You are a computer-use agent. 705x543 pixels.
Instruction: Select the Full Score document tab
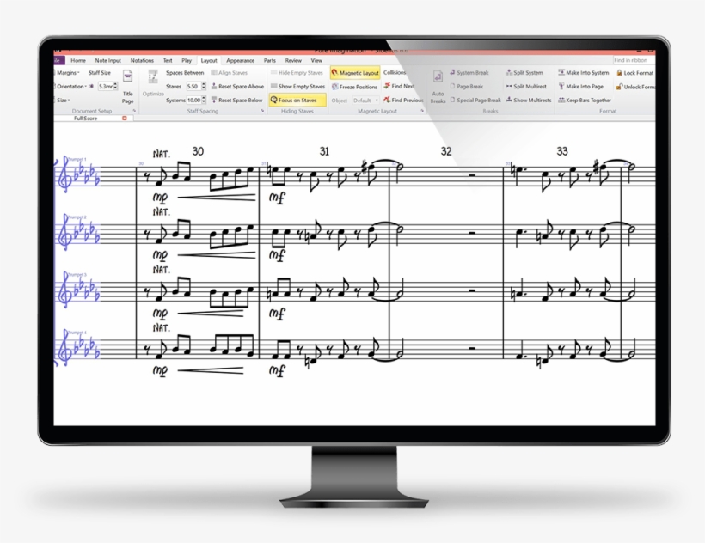(85, 118)
